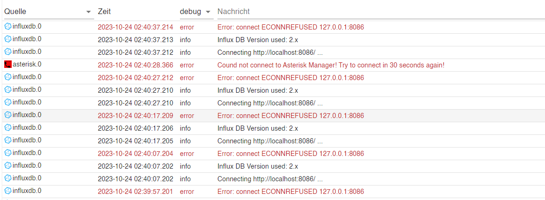Click influxdb icon on 02:40:17.209 row
Viewport: 545px width, 200px height.
click(7, 115)
